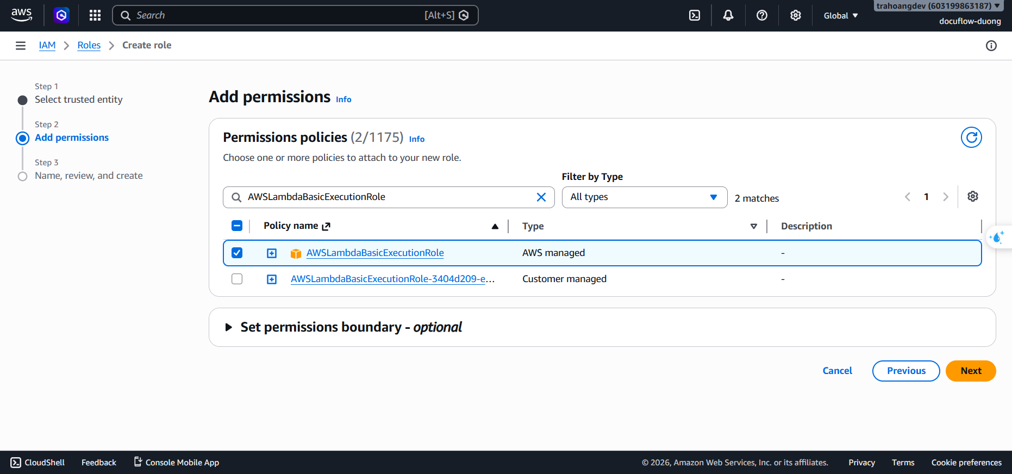Open the AWS home logo
The image size is (1012, 474).
point(22,15)
